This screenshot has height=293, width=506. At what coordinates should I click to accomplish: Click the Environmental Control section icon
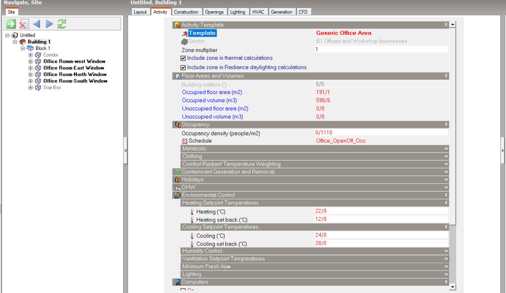[x=178, y=195]
